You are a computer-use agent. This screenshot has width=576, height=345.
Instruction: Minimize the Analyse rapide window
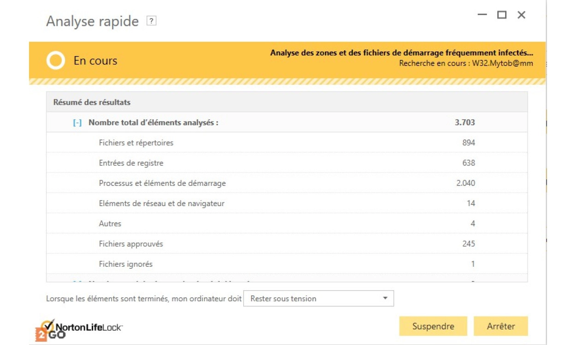tap(482, 15)
